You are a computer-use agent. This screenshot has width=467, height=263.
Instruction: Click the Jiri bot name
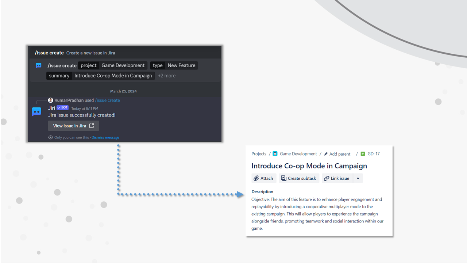pyautogui.click(x=51, y=108)
